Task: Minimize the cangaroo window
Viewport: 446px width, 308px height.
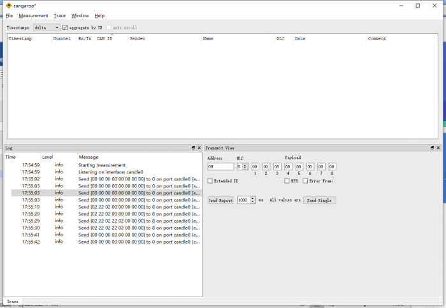Action: pyautogui.click(x=401, y=6)
